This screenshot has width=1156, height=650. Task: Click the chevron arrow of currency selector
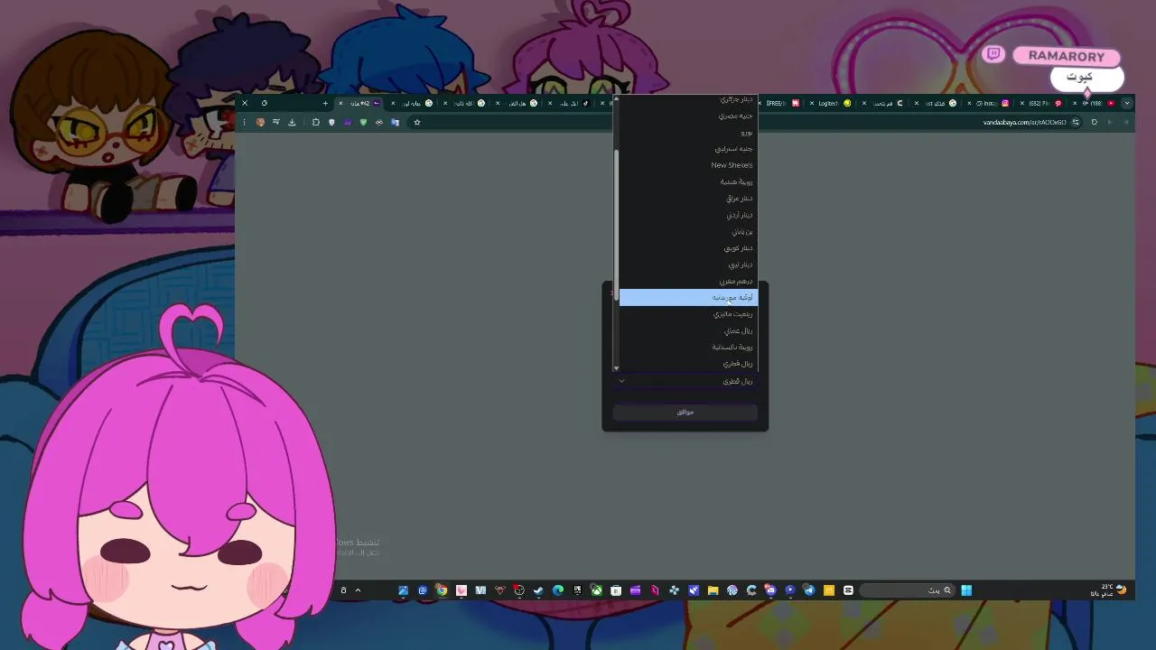point(621,381)
